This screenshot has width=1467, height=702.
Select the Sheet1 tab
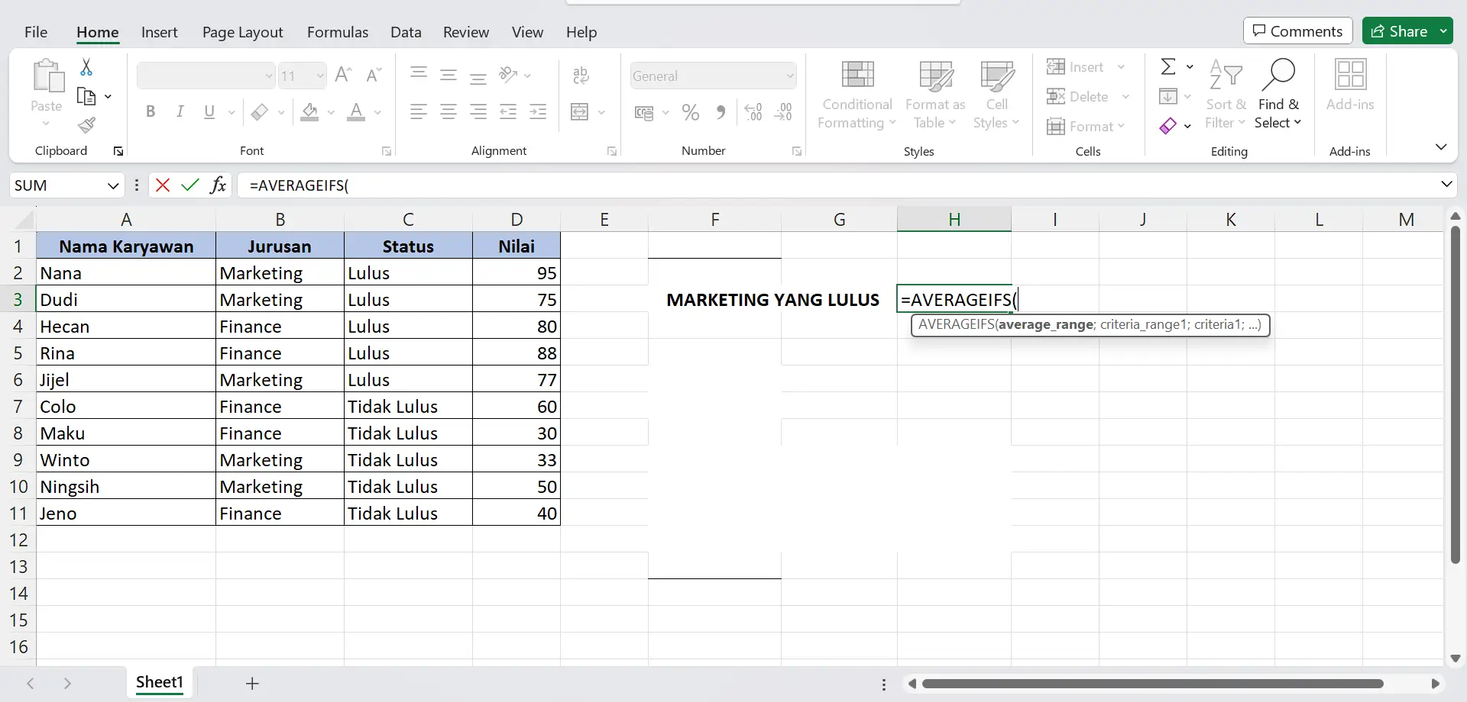tap(160, 682)
